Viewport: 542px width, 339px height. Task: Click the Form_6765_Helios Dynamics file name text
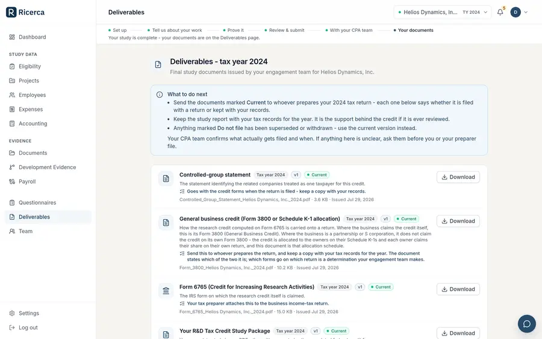pos(226,312)
